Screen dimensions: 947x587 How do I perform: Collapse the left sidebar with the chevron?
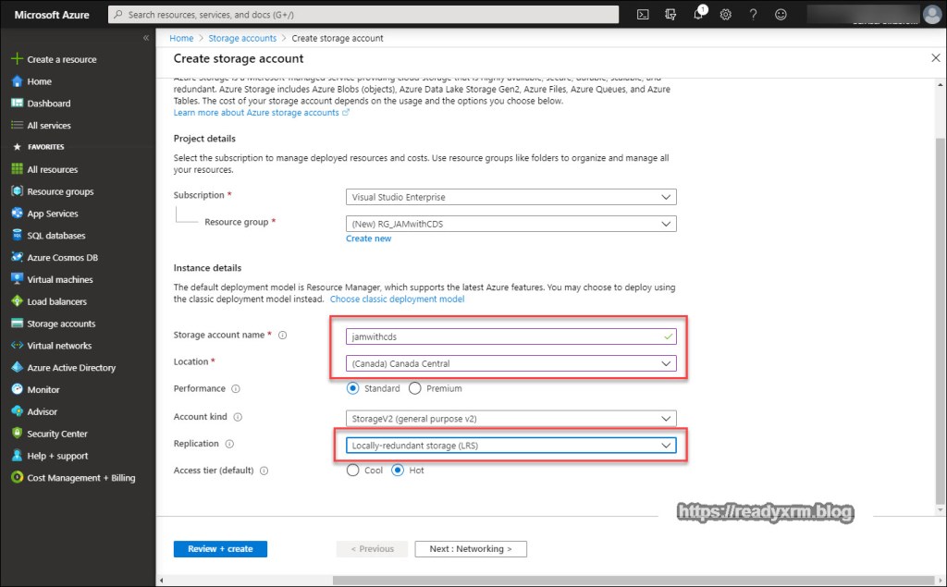pyautogui.click(x=146, y=38)
